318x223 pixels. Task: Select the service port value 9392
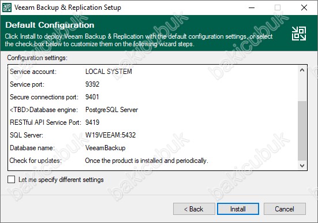92,84
